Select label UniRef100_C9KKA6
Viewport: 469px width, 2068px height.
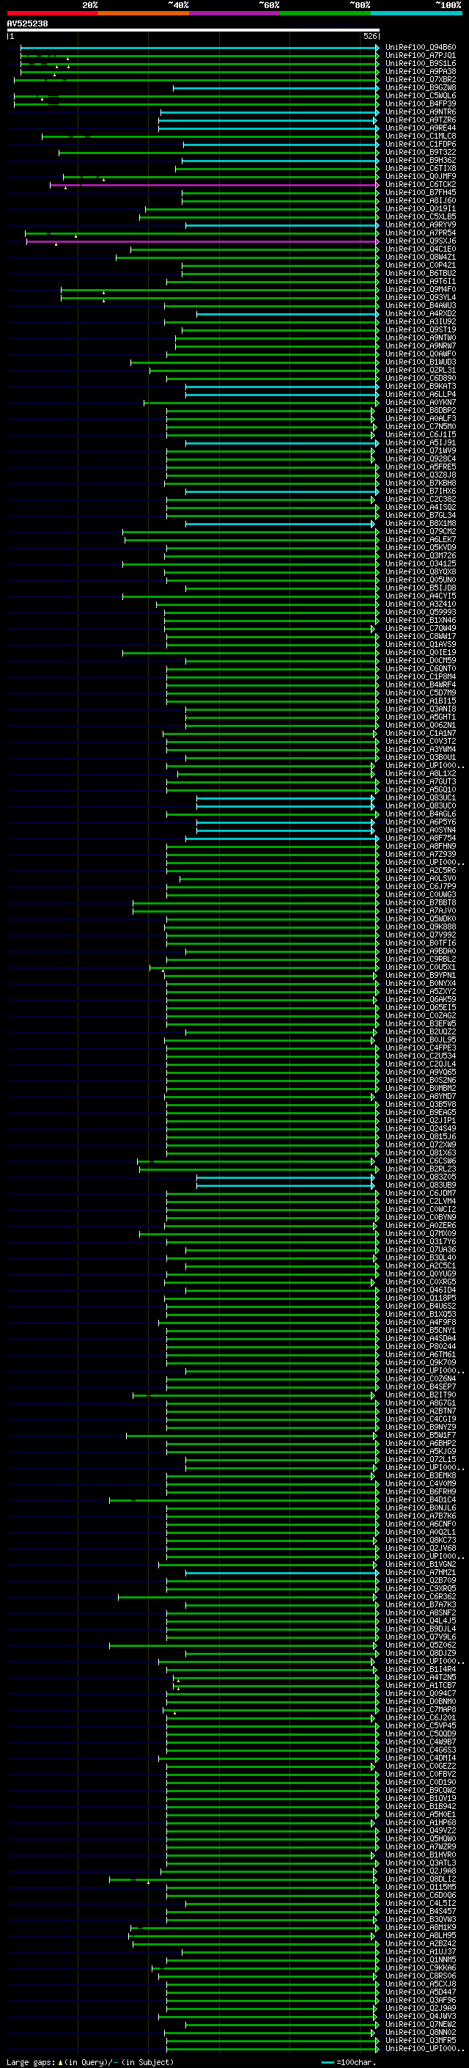pyautogui.click(x=421, y=1967)
